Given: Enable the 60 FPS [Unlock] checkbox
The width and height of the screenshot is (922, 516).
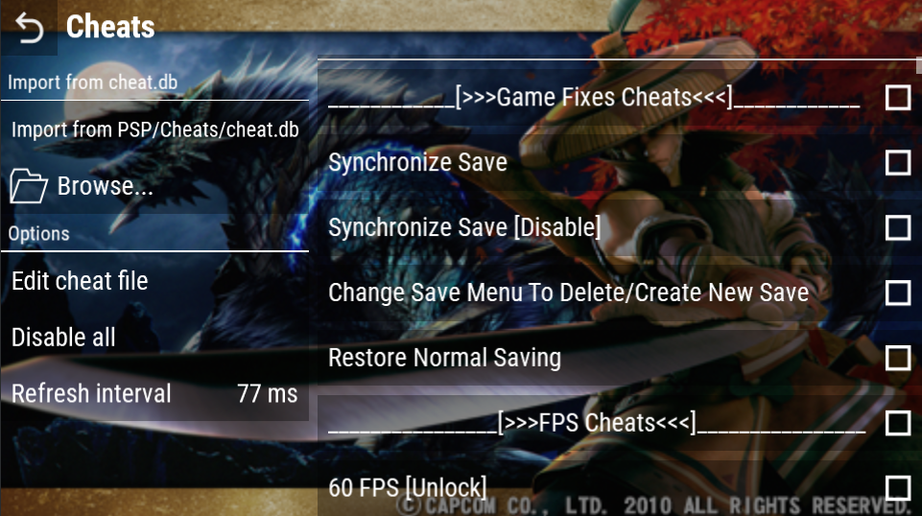Looking at the screenshot, I should tap(898, 488).
